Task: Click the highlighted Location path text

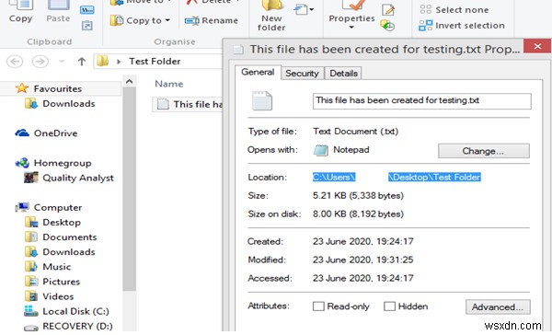Action: 397,177
